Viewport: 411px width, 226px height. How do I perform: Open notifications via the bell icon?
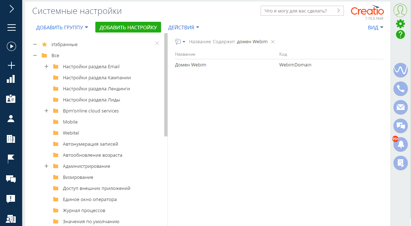(400, 145)
